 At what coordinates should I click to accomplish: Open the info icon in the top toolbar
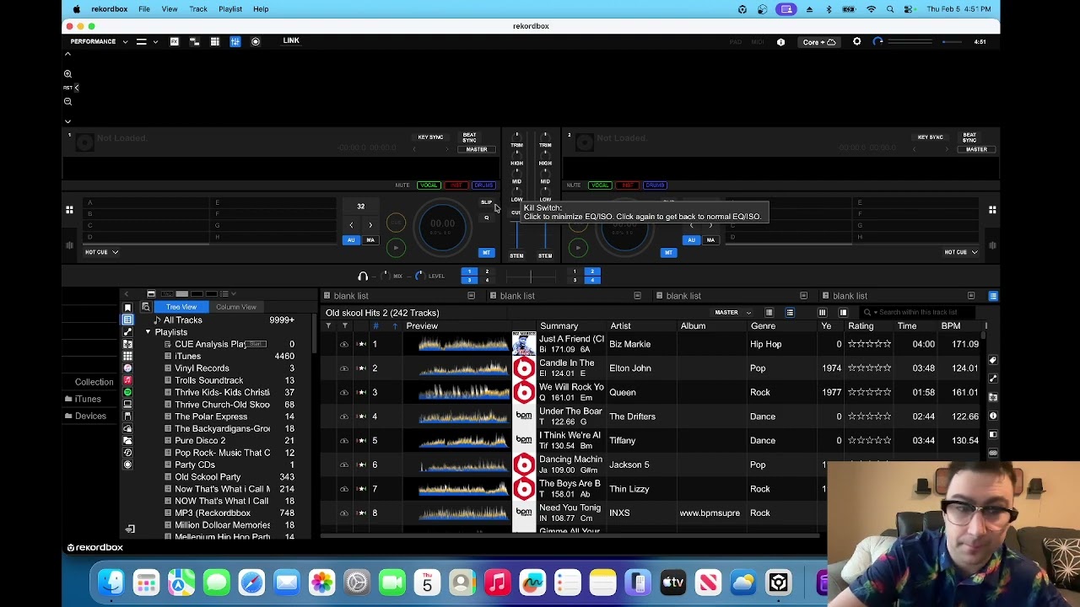pos(780,41)
